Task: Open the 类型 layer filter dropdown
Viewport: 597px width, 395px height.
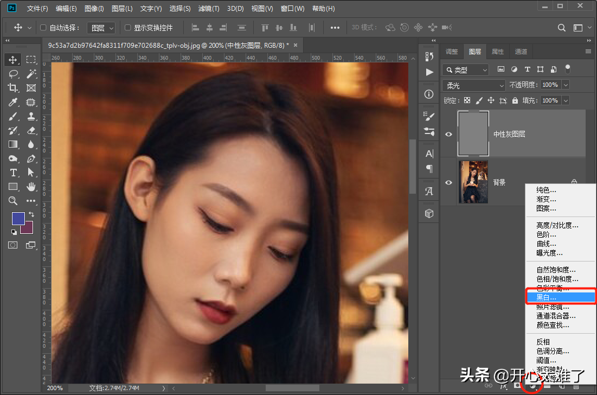Action: (x=465, y=69)
